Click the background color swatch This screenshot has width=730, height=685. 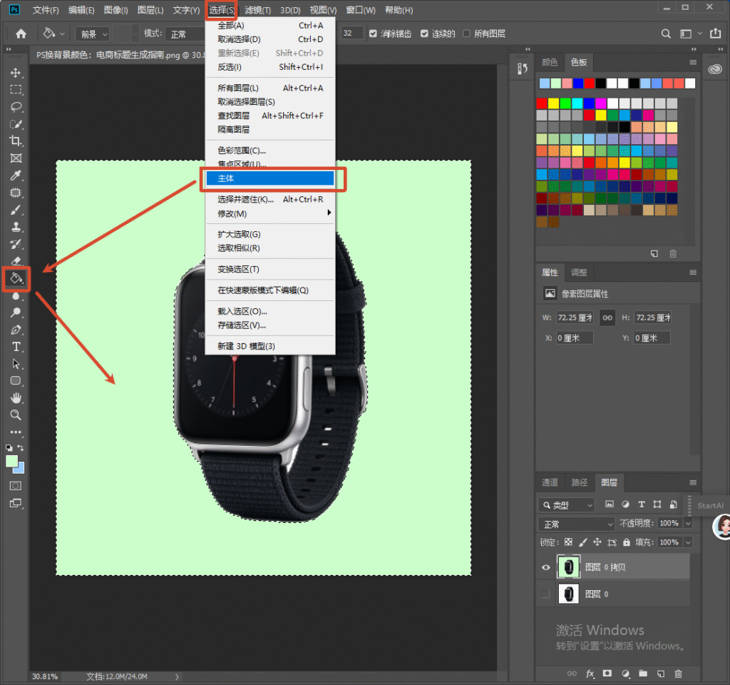point(21,469)
